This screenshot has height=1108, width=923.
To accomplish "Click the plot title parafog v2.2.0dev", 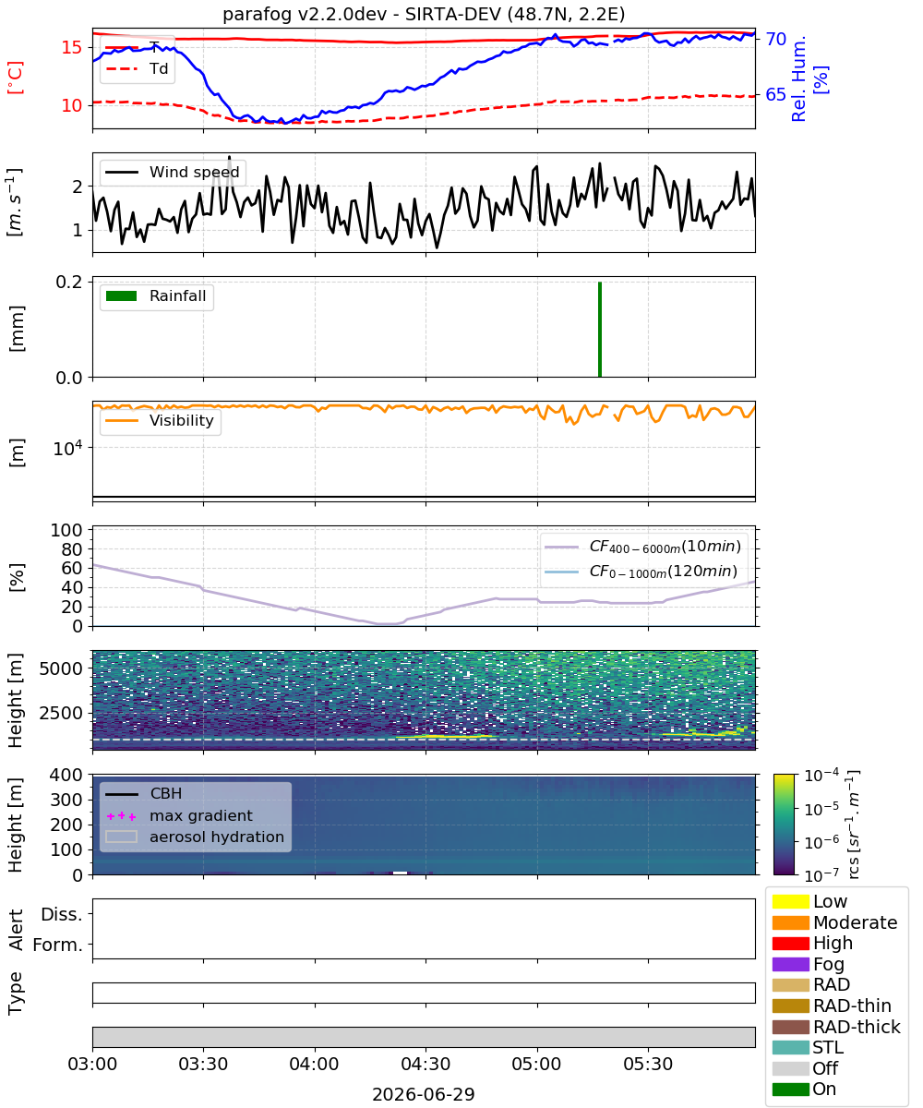I will click(x=424, y=14).
